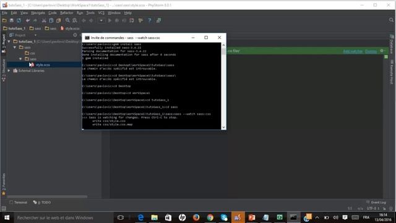The image size is (396, 223).
Task: Click the Windows search box on taskbar
Action: coord(63,217)
